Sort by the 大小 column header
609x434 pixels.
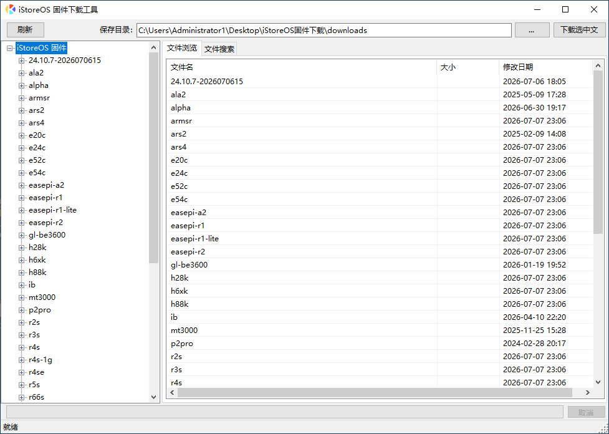tap(468, 67)
